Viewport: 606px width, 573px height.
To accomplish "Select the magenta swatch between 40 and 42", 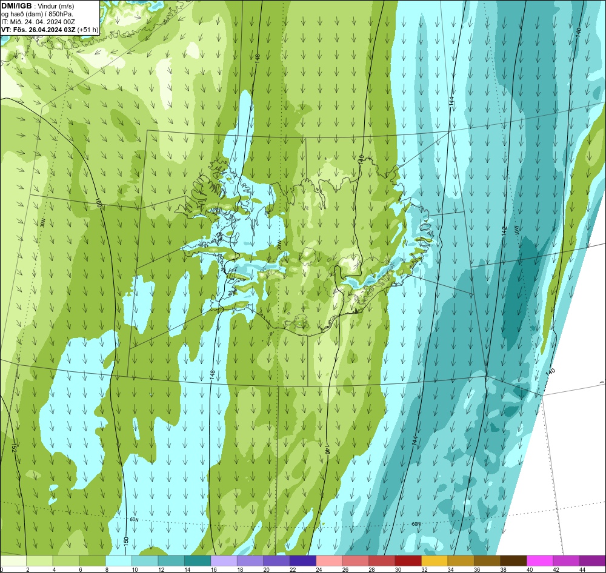I will [x=540, y=561].
